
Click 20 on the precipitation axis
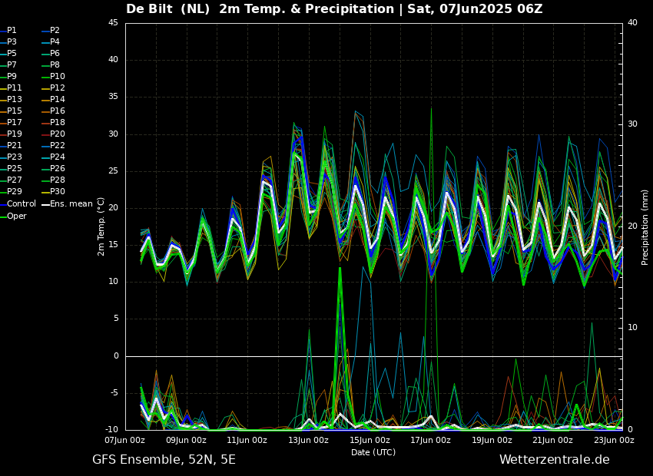(x=632, y=226)
